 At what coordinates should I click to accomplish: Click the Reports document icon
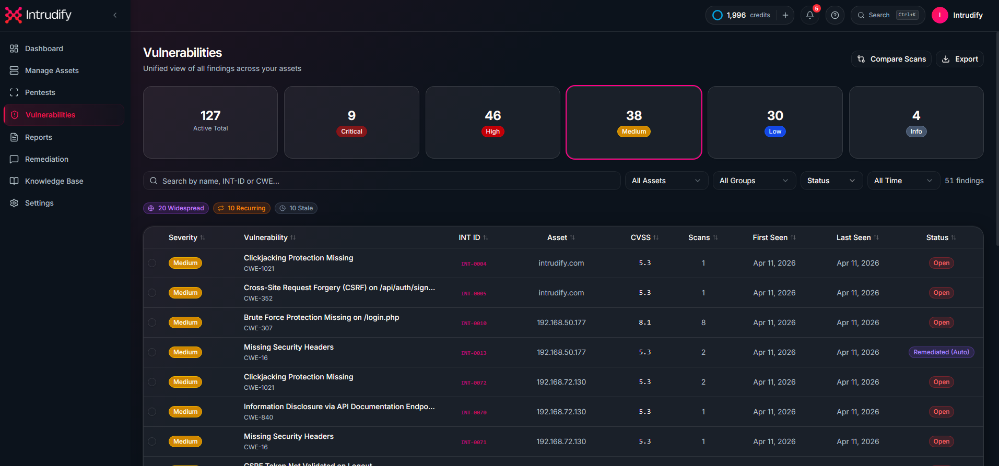[x=14, y=137]
